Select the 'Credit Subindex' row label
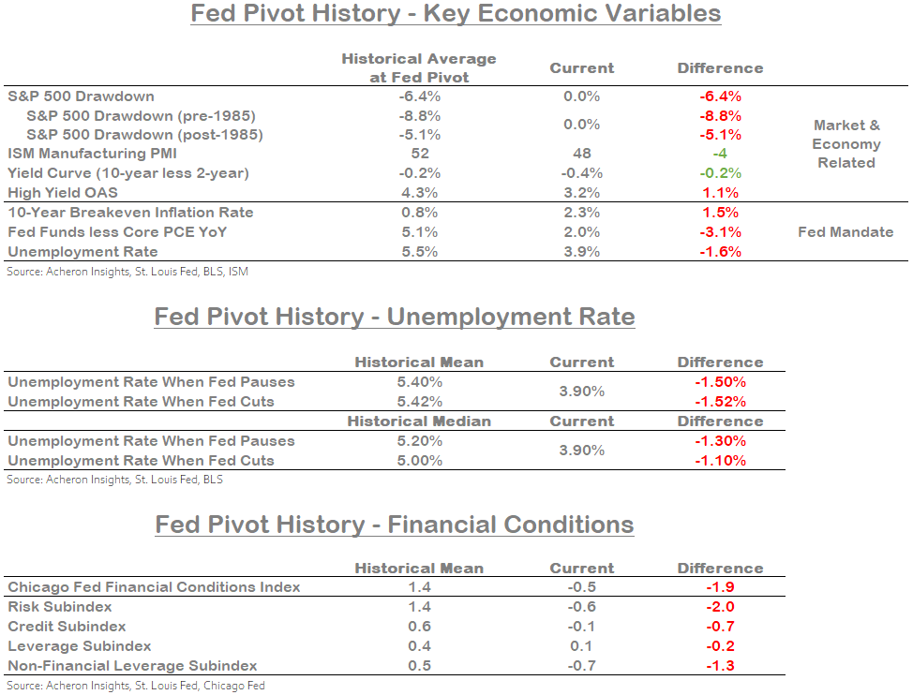Screen dimensions: 913x695 coord(67,627)
